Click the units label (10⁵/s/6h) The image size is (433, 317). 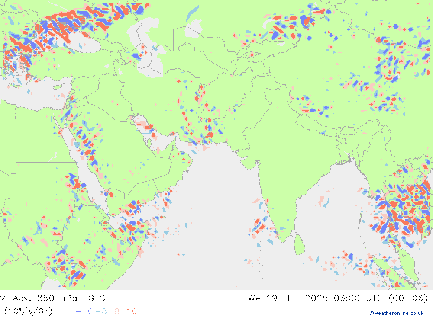pos(28,311)
